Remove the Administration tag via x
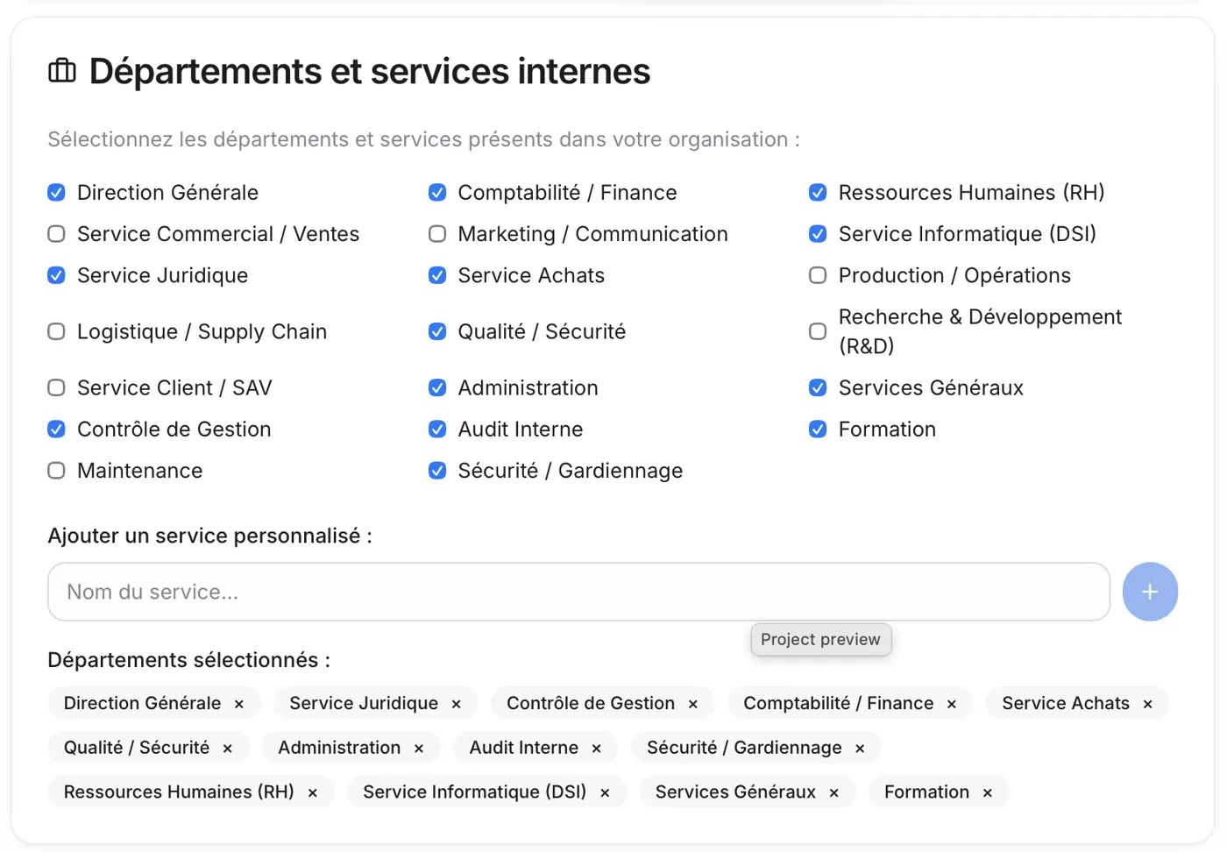The image size is (1227, 852). pyautogui.click(x=419, y=749)
